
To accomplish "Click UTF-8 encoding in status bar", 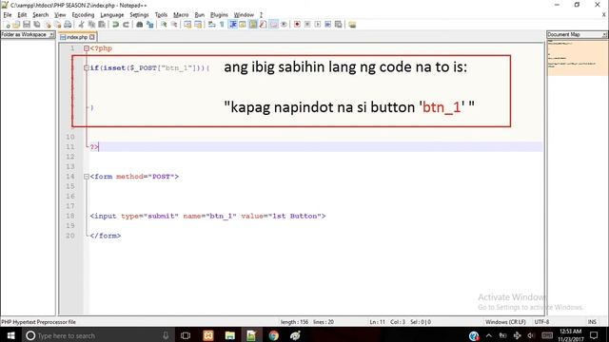I will click(541, 322).
